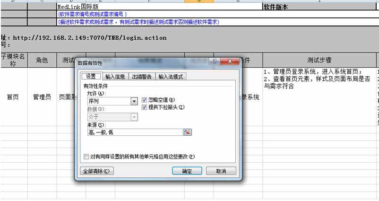The image size is (379, 201).
Task: Switch to the 设置 tab
Action: point(91,77)
